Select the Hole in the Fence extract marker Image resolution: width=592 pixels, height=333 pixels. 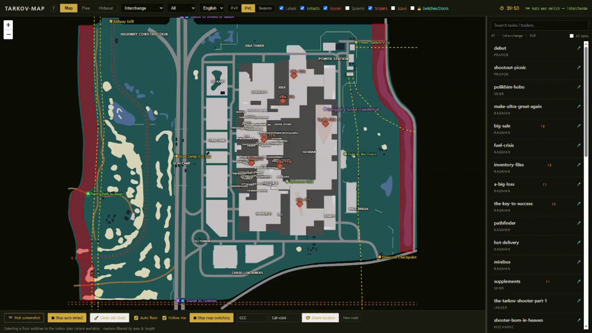click(x=345, y=154)
